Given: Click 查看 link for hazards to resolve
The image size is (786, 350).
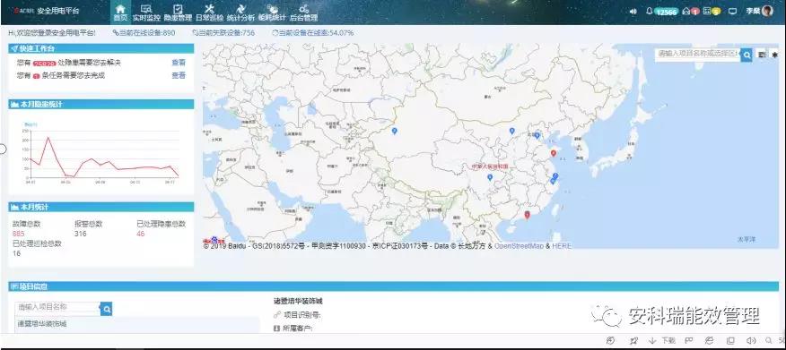Looking at the screenshot, I should (x=179, y=63).
